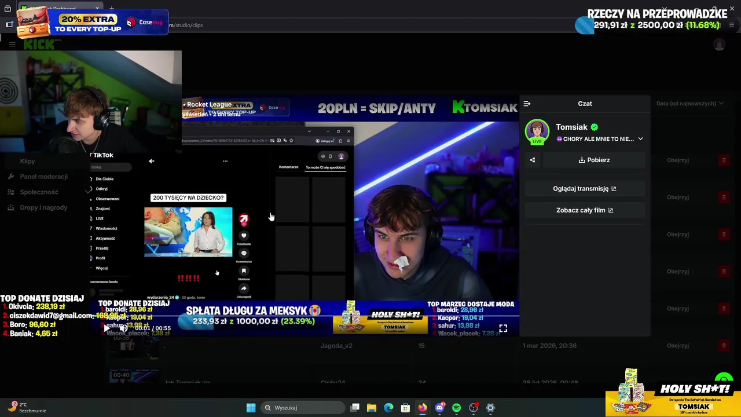Screen dimensions: 741x417
Task: Mute the clip with the speaker icon
Action: click(123, 328)
